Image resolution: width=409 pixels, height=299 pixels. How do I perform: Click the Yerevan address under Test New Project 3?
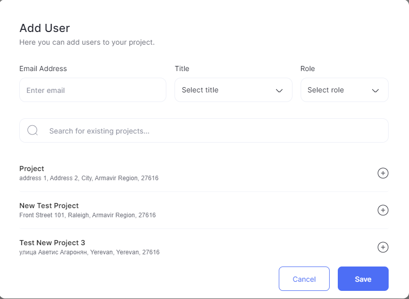coord(90,252)
